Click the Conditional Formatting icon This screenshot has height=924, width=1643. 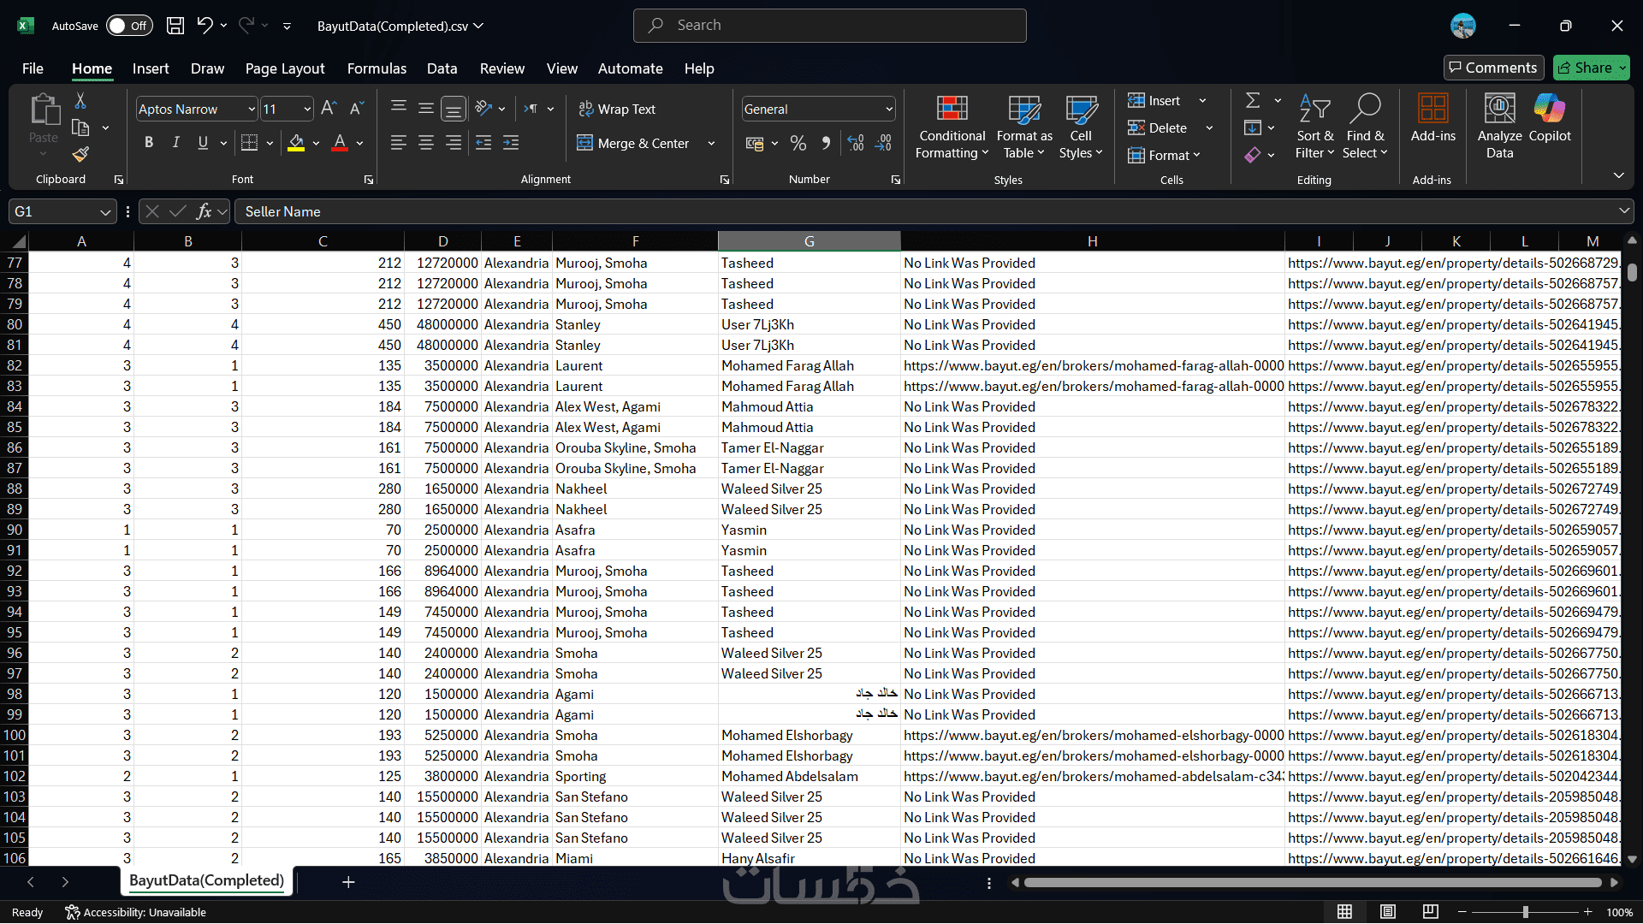click(952, 109)
